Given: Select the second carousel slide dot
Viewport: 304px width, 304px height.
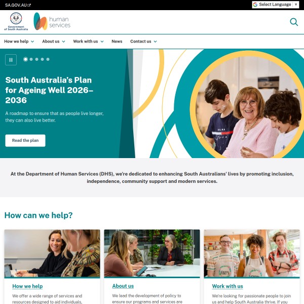Looking at the screenshot, I should [x=31, y=59].
